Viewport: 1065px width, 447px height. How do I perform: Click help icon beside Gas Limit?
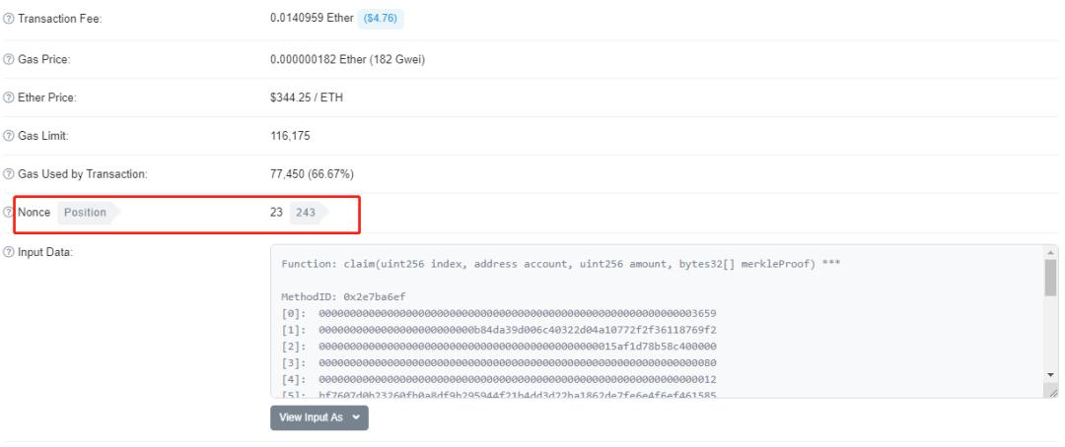8,136
